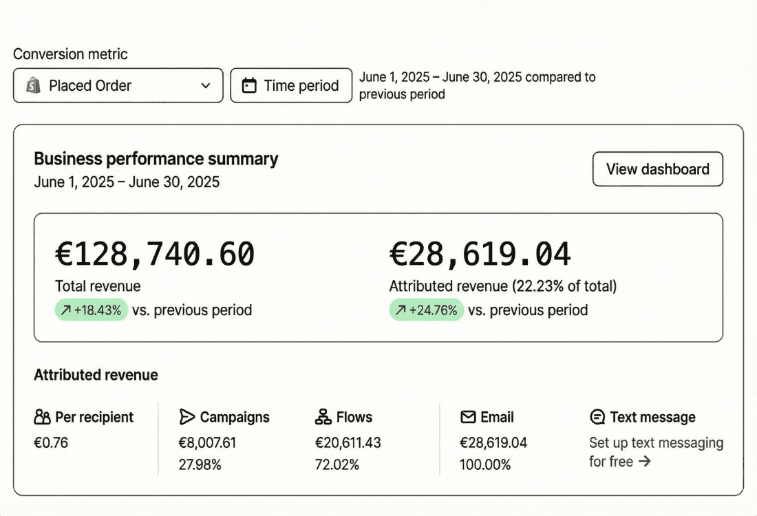Click the €128,740.60 total revenue figure
757x516 pixels.
pyautogui.click(x=155, y=255)
